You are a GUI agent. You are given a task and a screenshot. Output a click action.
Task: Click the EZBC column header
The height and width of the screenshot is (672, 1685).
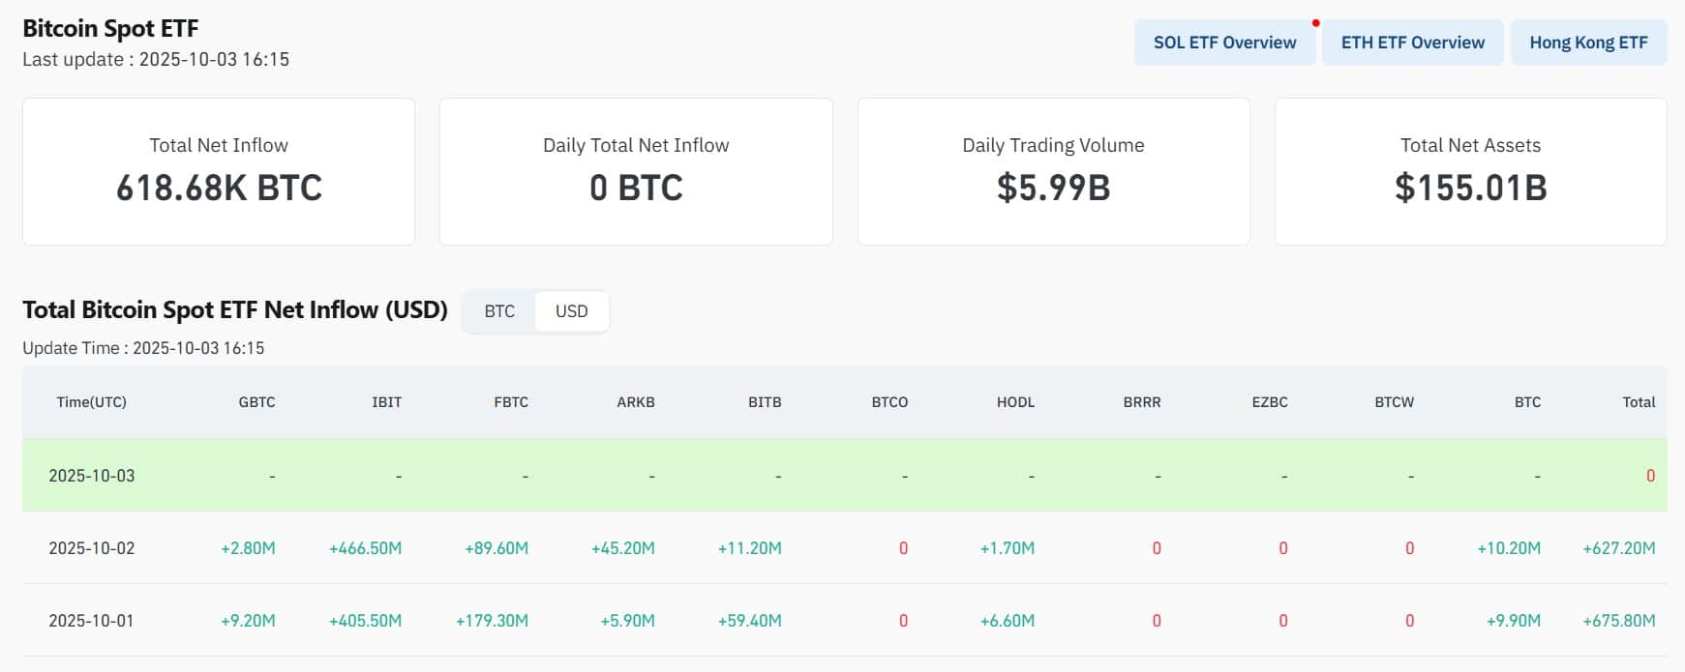tap(1270, 402)
